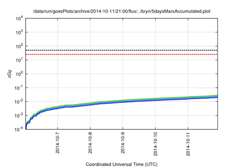Click the 10^1 y-axis tick label
The width and height of the screenshot is (240, 168).
(x=19, y=60)
